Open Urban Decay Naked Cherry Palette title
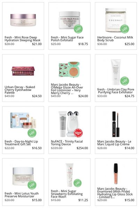The image size is (139, 208). tap(20, 90)
